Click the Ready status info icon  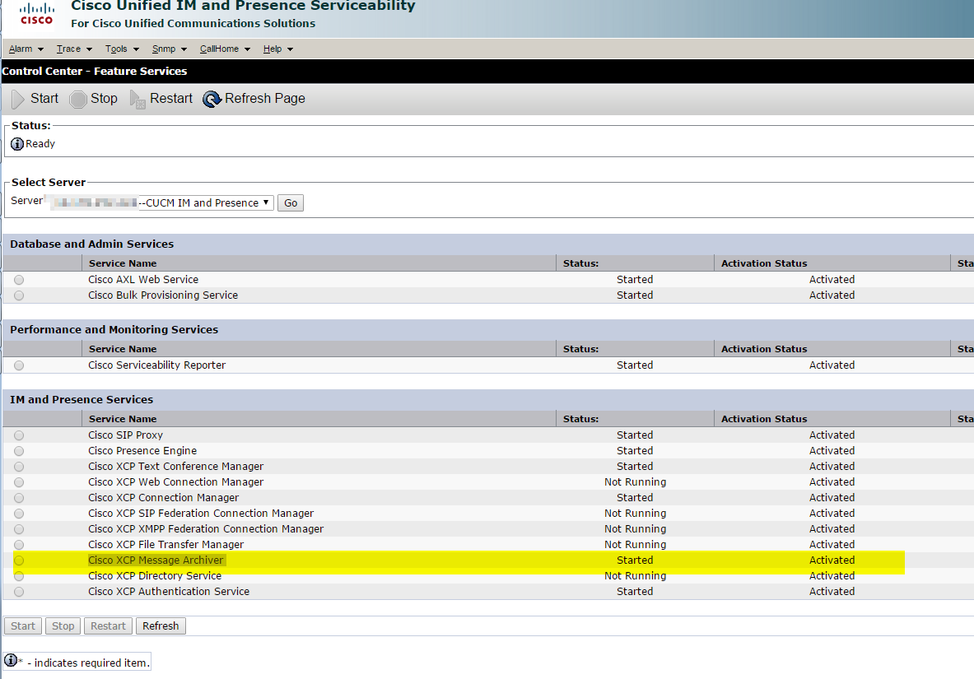17,143
